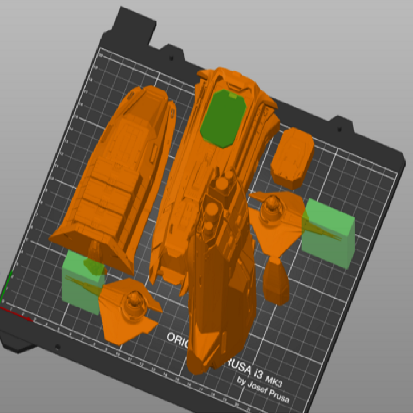Image resolution: width=413 pixels, height=413 pixels.
Task: Select the green hatch modifier on center hull
Action: tap(224, 119)
